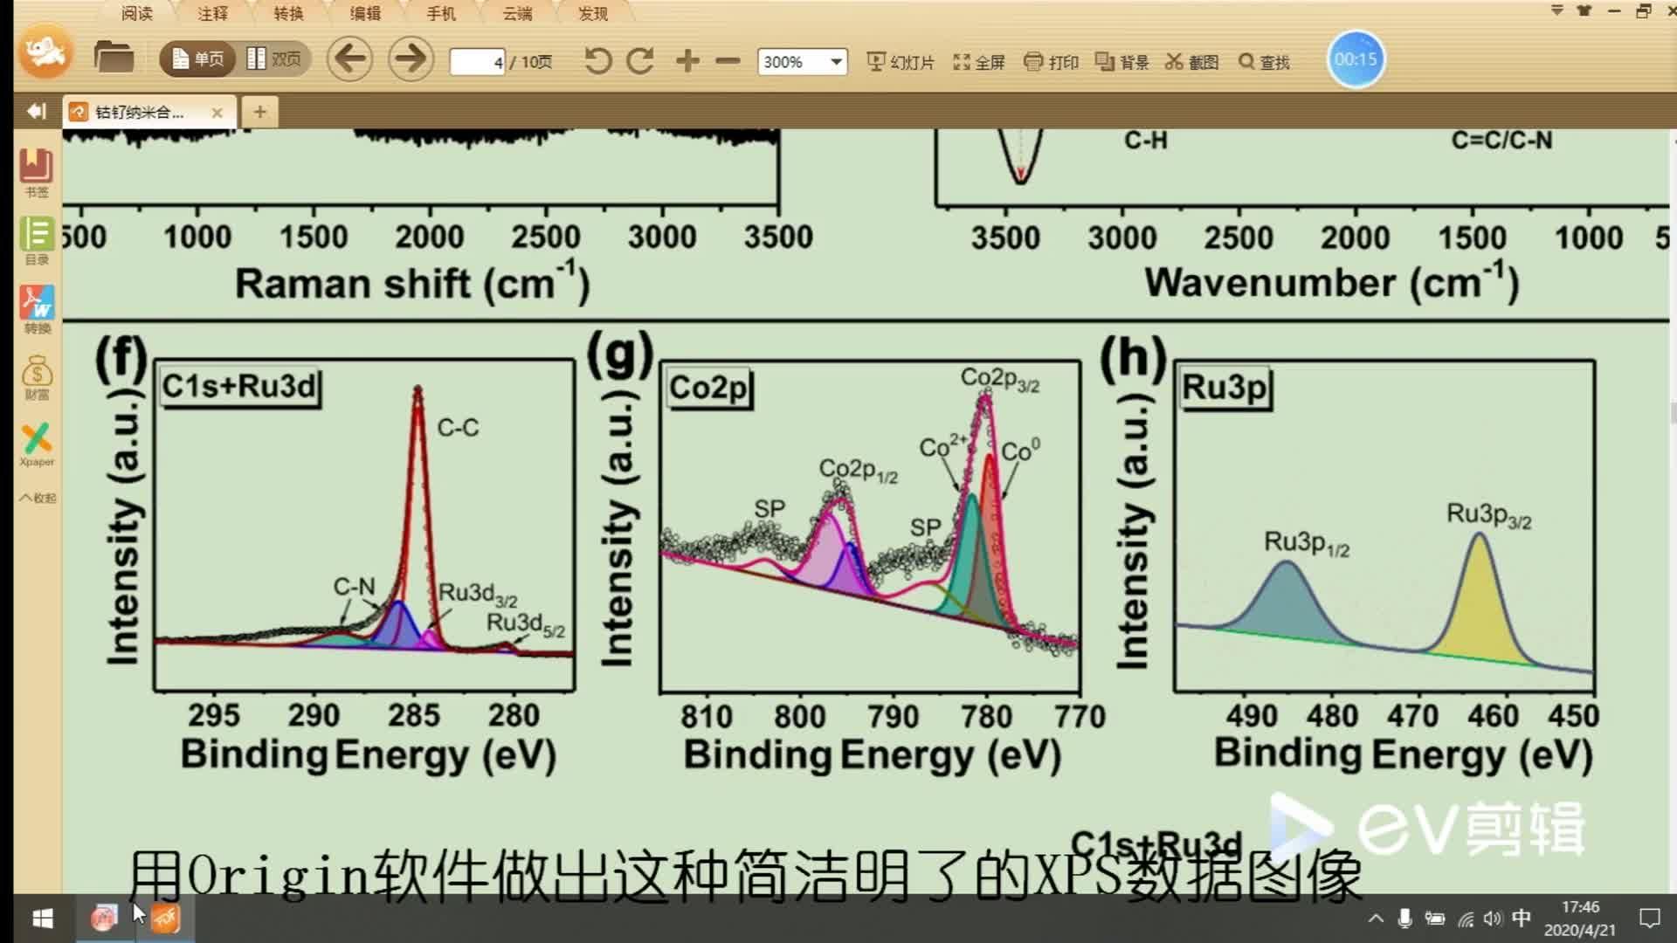
Task: Open the 转换 convert menu
Action: pos(288,13)
